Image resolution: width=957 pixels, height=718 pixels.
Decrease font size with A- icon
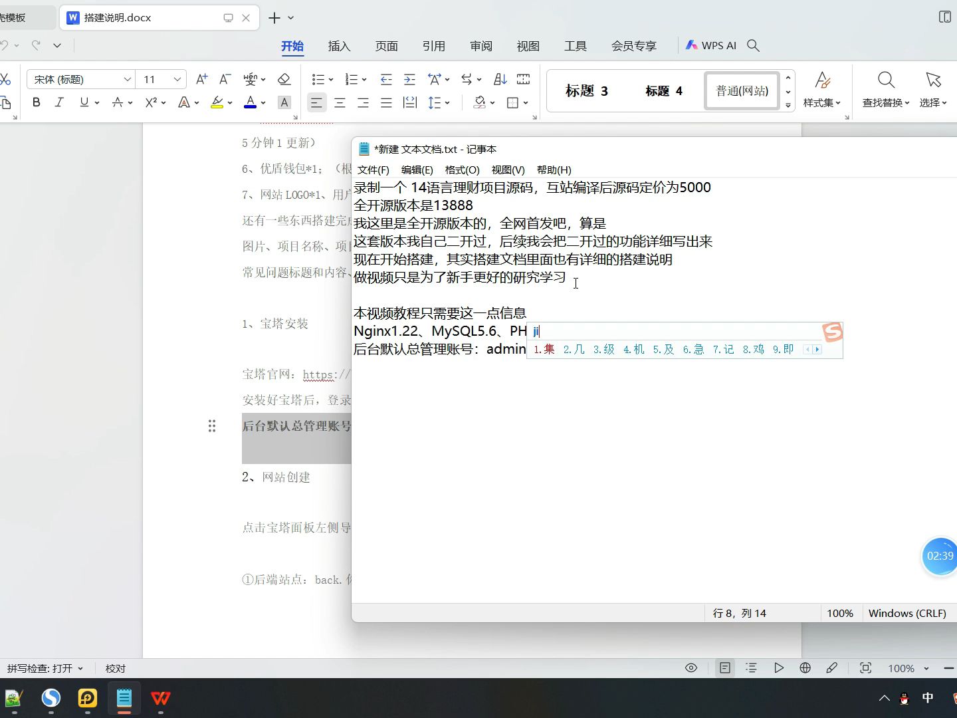[x=225, y=79]
